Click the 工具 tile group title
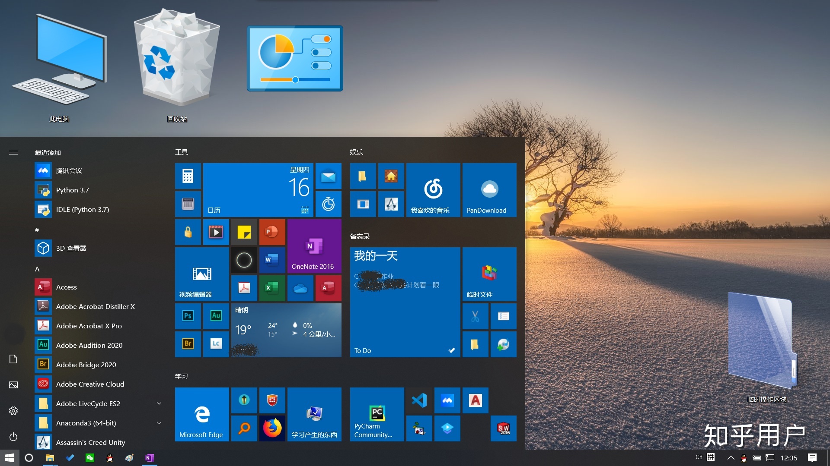Screen dimensions: 830x466 click(182, 152)
